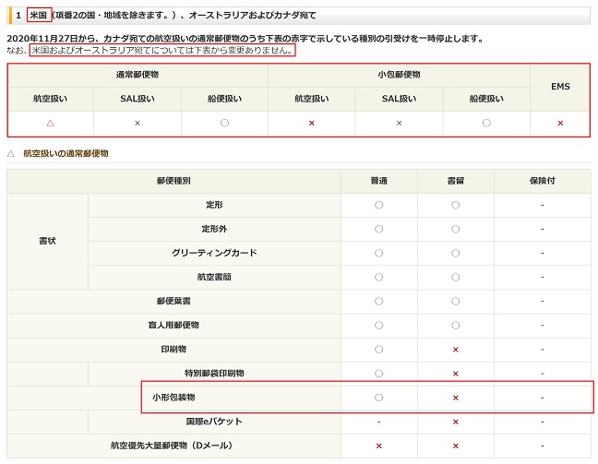Click the circle under 小包郵便物 船便扱い
Viewport: 598px width, 464px height.
486,123
